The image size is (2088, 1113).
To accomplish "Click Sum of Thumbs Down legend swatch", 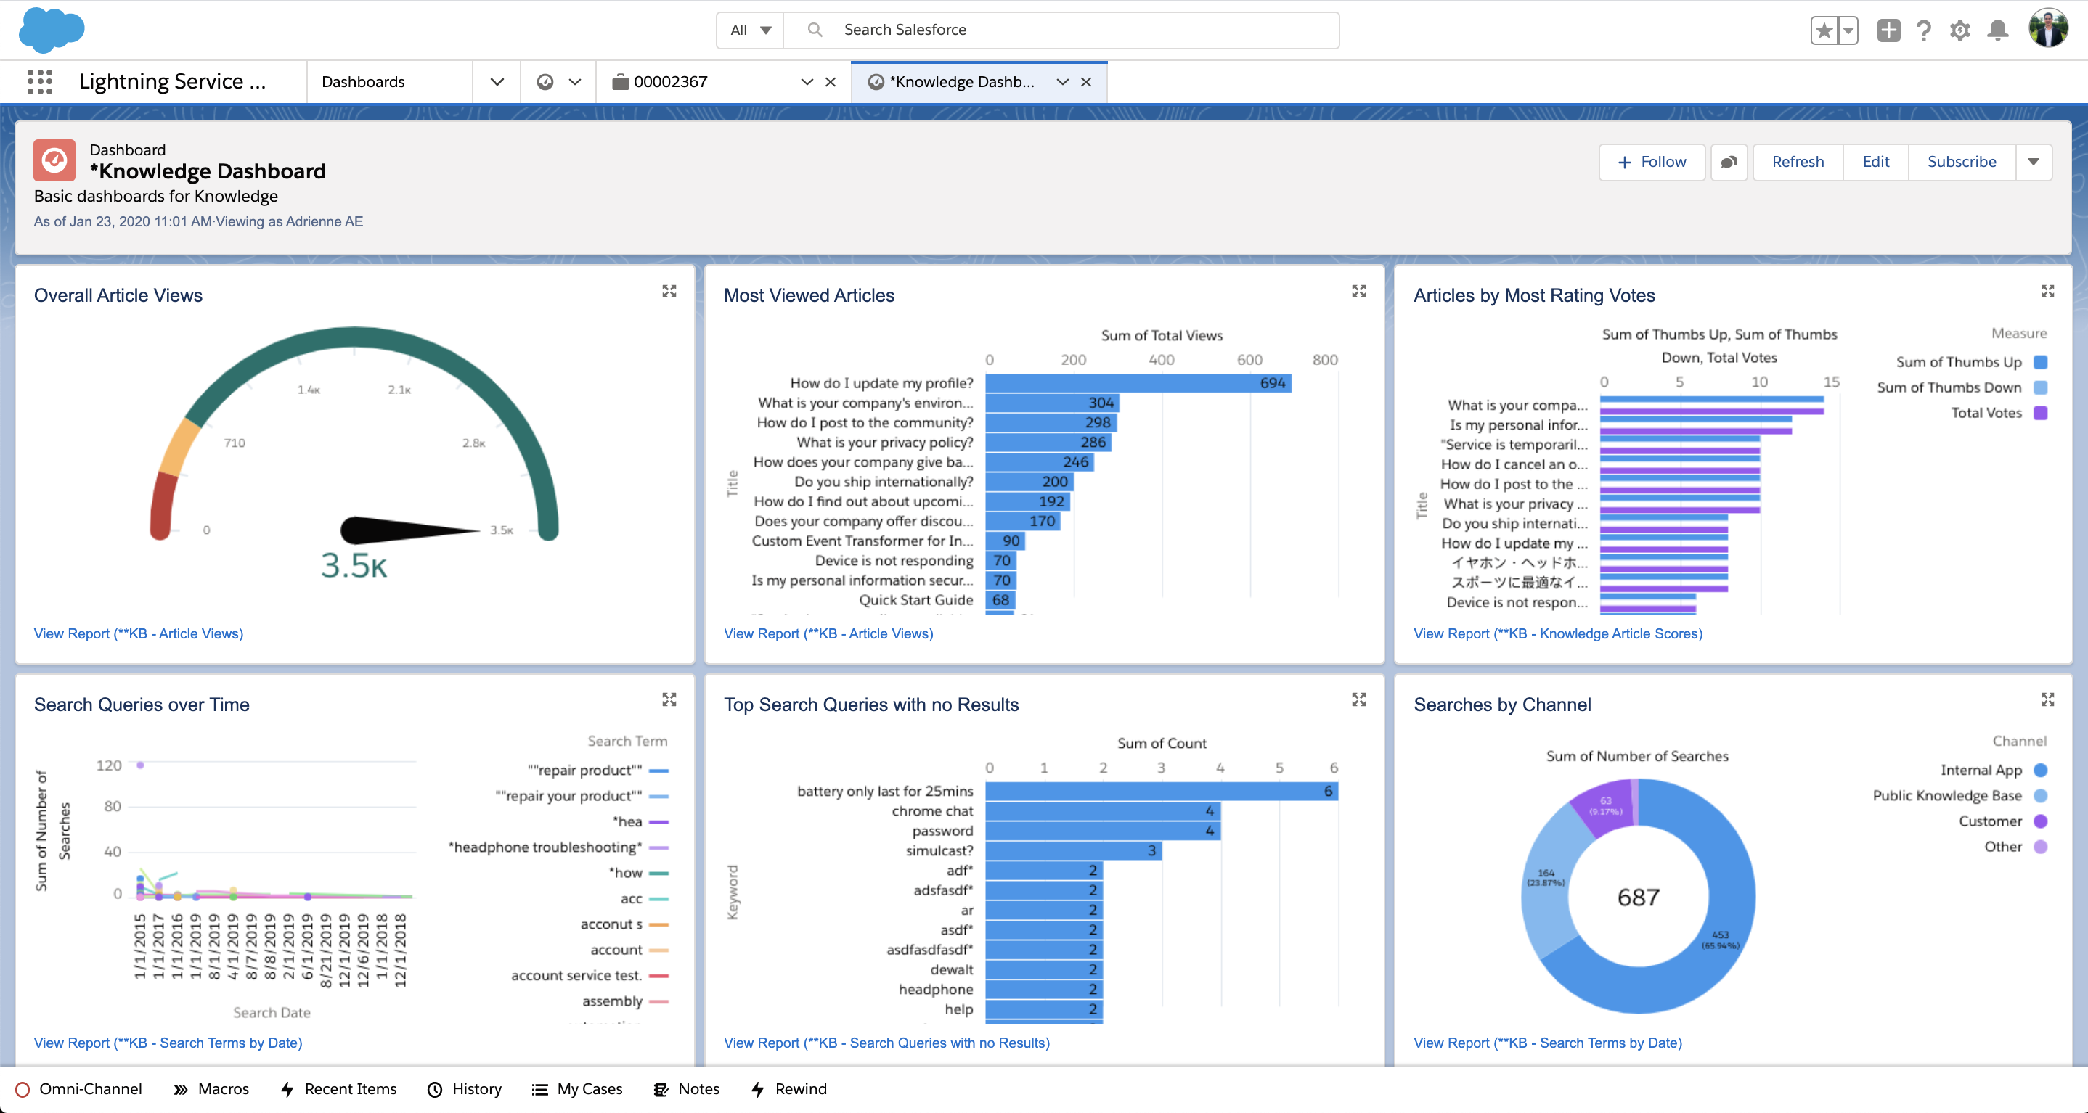I will coord(2041,388).
